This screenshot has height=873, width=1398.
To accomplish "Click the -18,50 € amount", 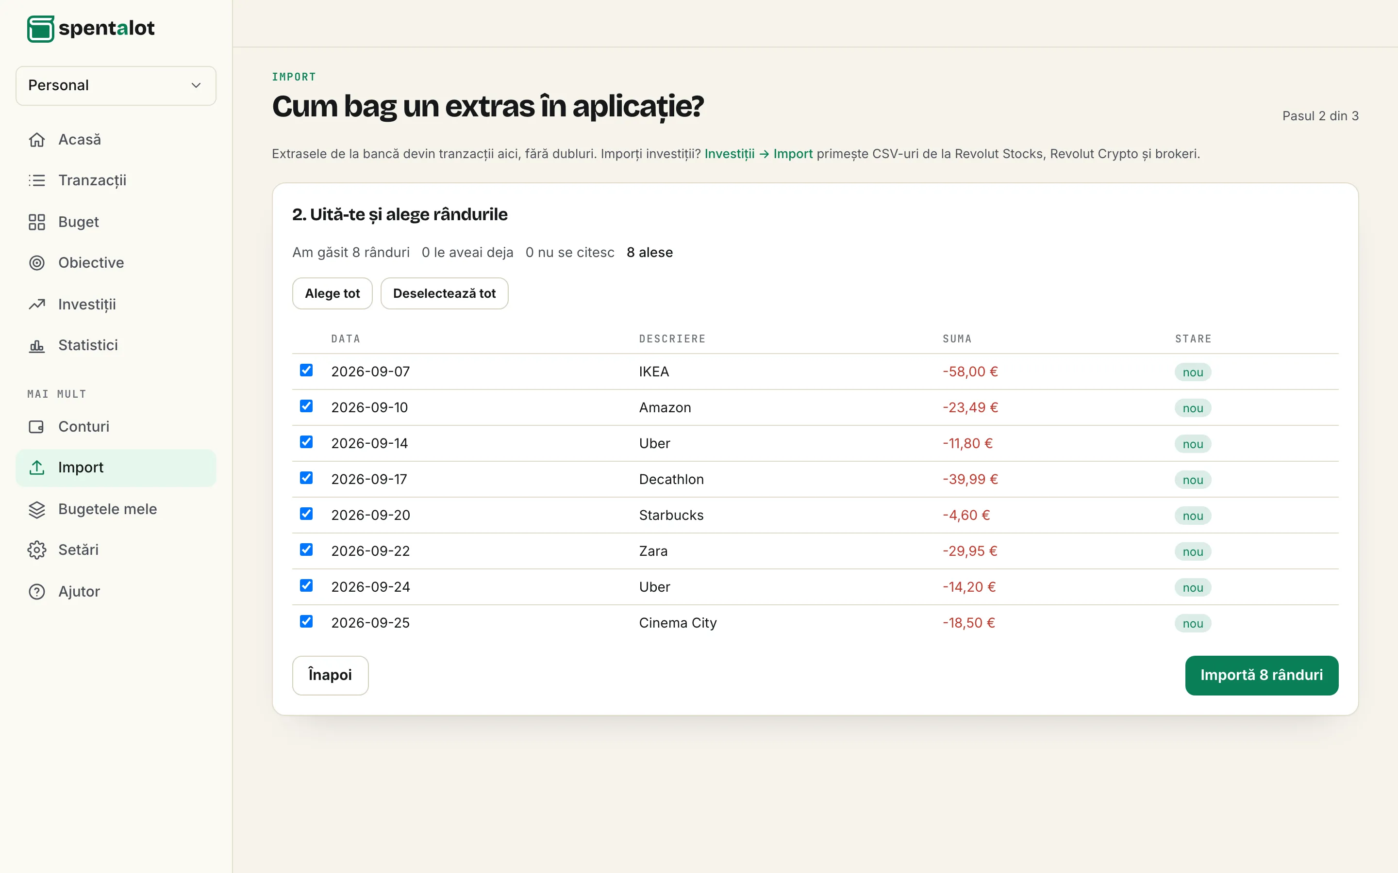I will (x=969, y=622).
